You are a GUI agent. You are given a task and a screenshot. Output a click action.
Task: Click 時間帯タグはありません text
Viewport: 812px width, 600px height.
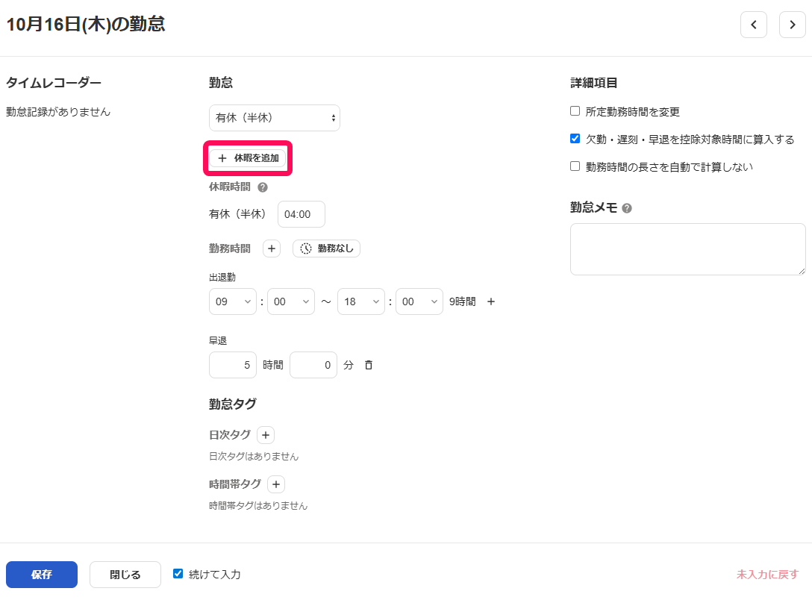(258, 506)
